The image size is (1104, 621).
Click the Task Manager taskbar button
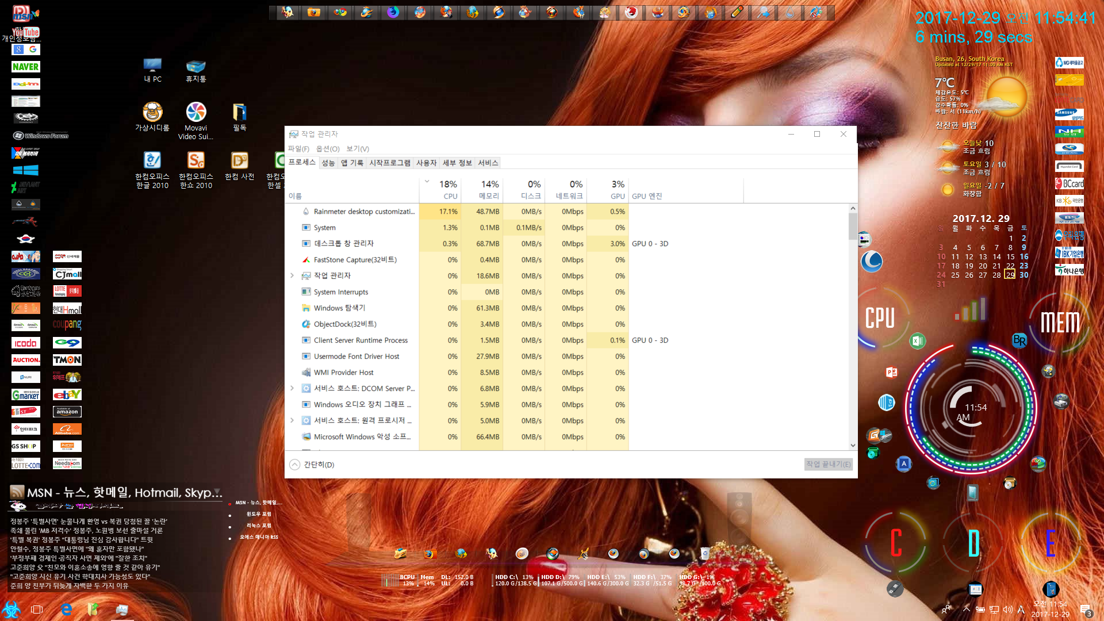click(122, 609)
